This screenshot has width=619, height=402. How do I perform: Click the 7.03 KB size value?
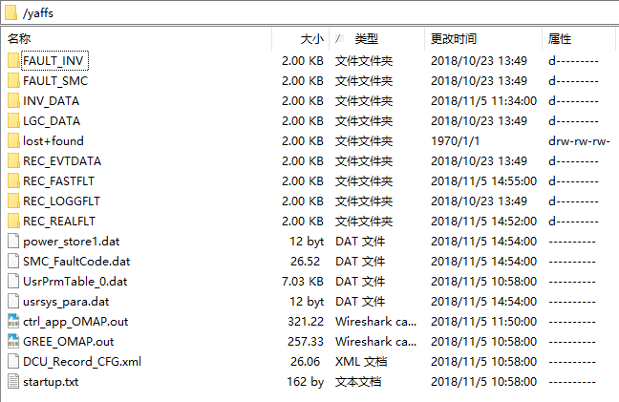point(303,282)
